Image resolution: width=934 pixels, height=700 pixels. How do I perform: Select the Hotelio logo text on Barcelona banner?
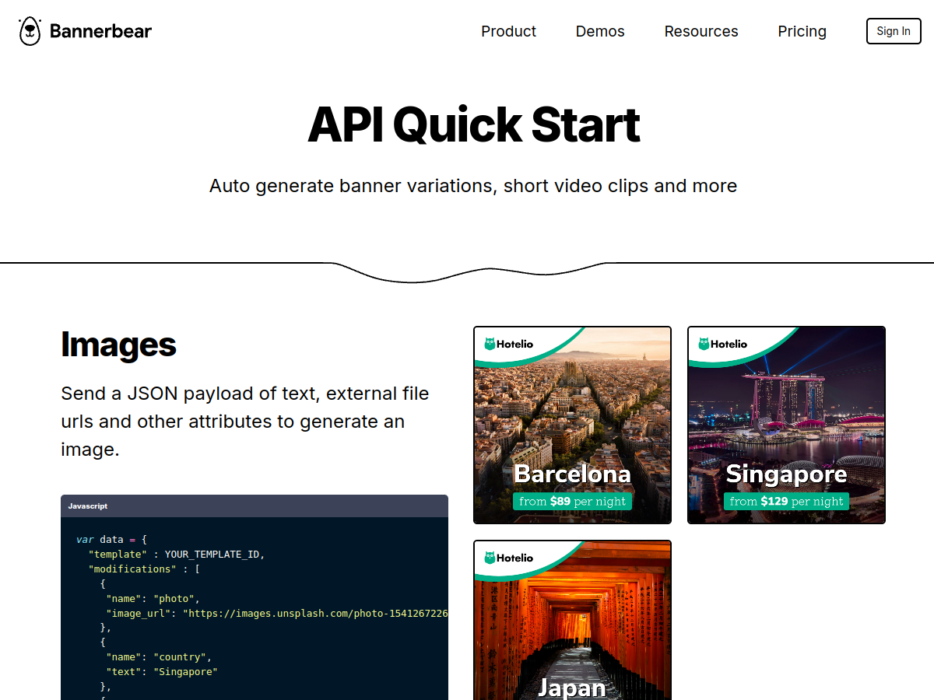click(515, 343)
